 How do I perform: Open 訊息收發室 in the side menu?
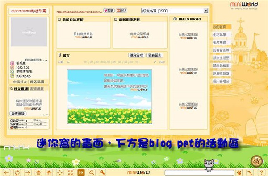[x=222, y=74]
